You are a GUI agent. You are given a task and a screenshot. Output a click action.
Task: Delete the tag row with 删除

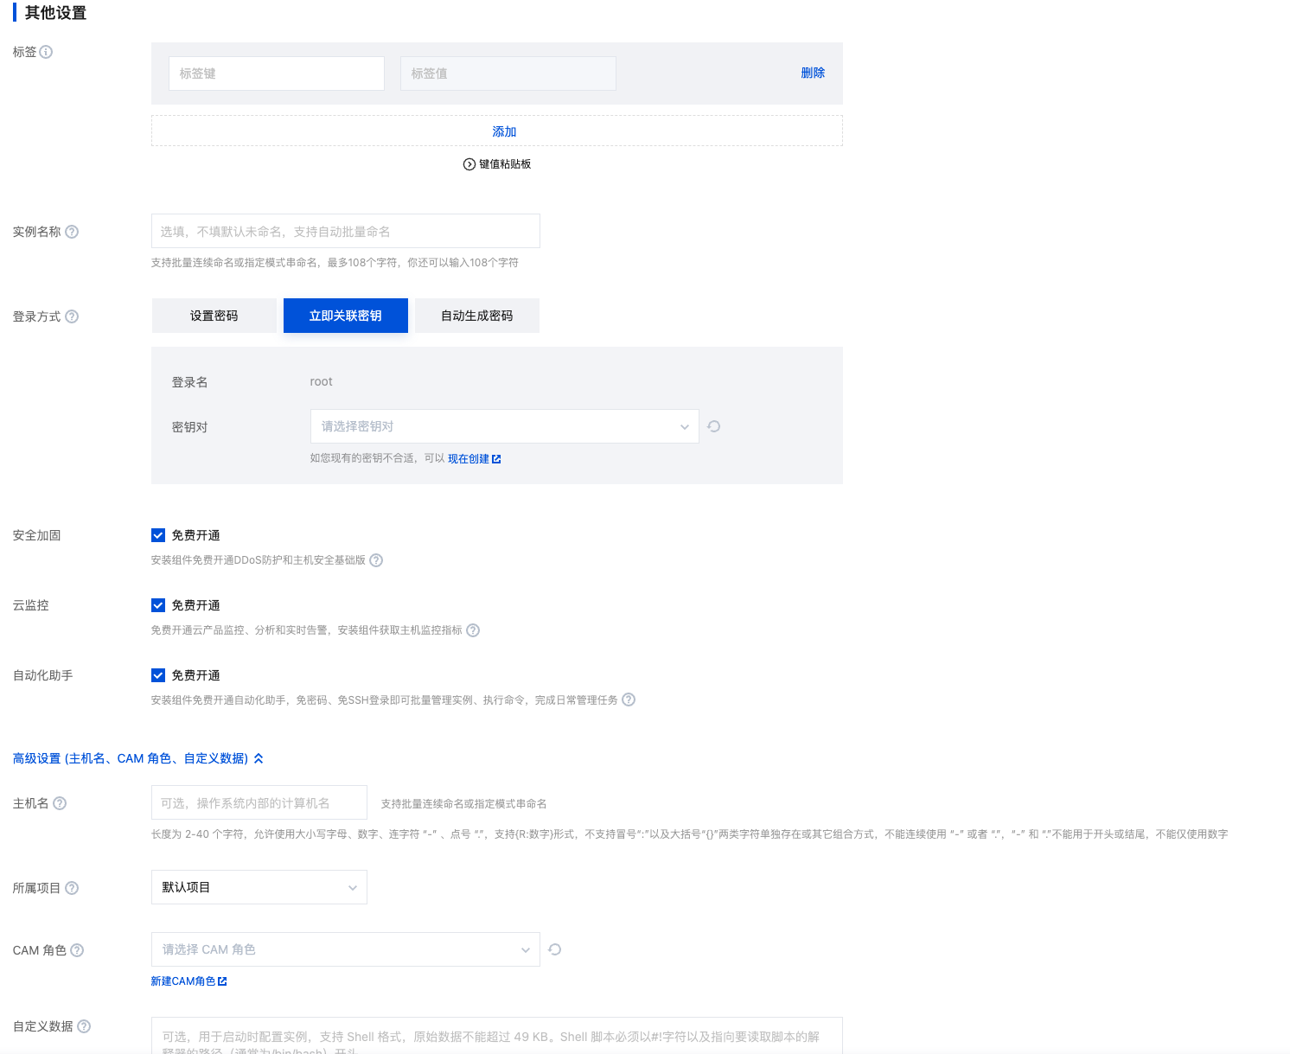click(x=813, y=73)
